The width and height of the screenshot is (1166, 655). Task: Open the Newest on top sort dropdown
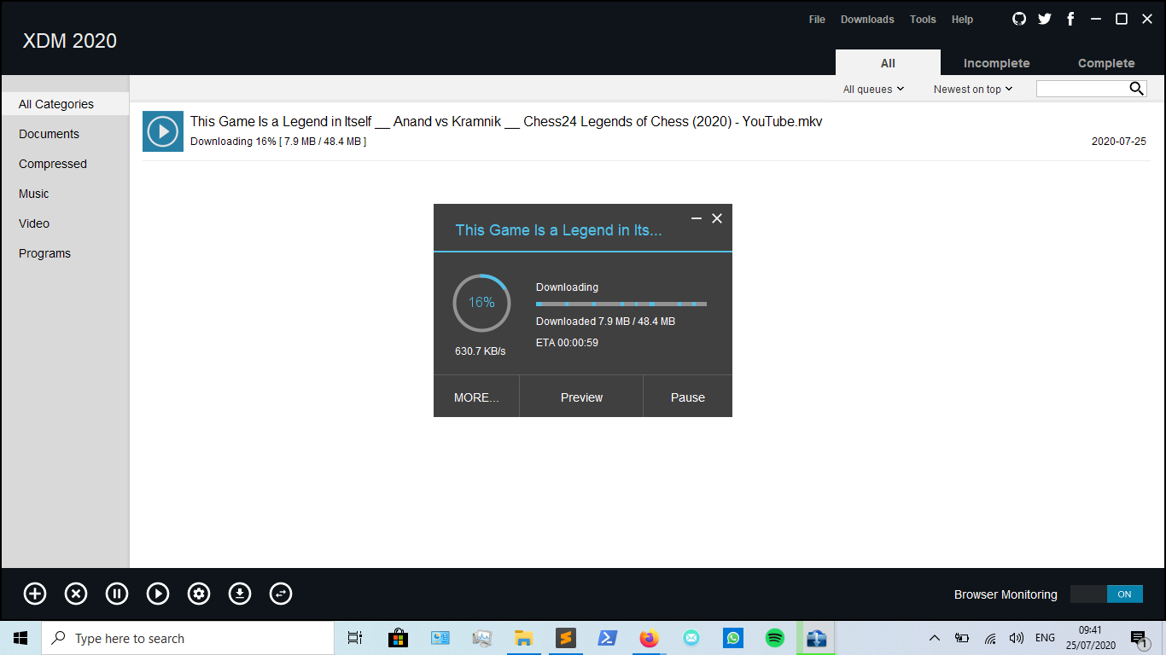[x=972, y=89]
